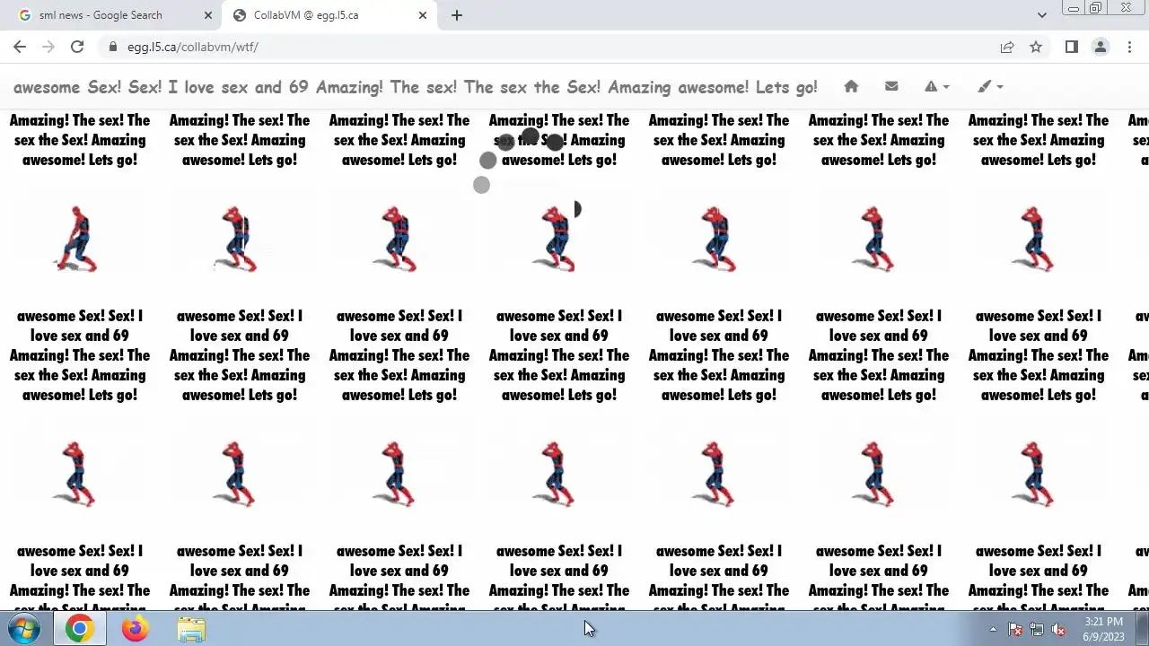The width and height of the screenshot is (1149, 646).
Task: Open Action Center flag tray icon
Action: 1015,629
